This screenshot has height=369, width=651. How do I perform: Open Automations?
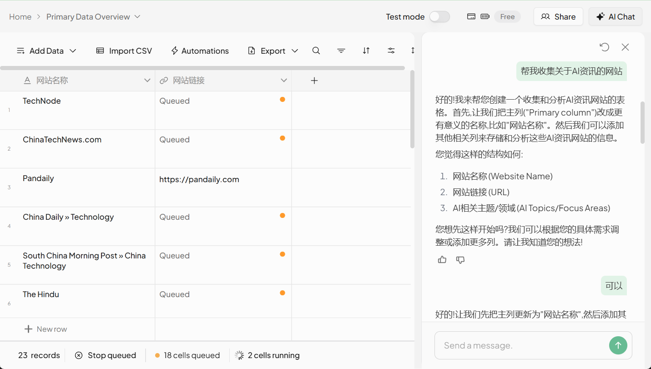(x=200, y=51)
